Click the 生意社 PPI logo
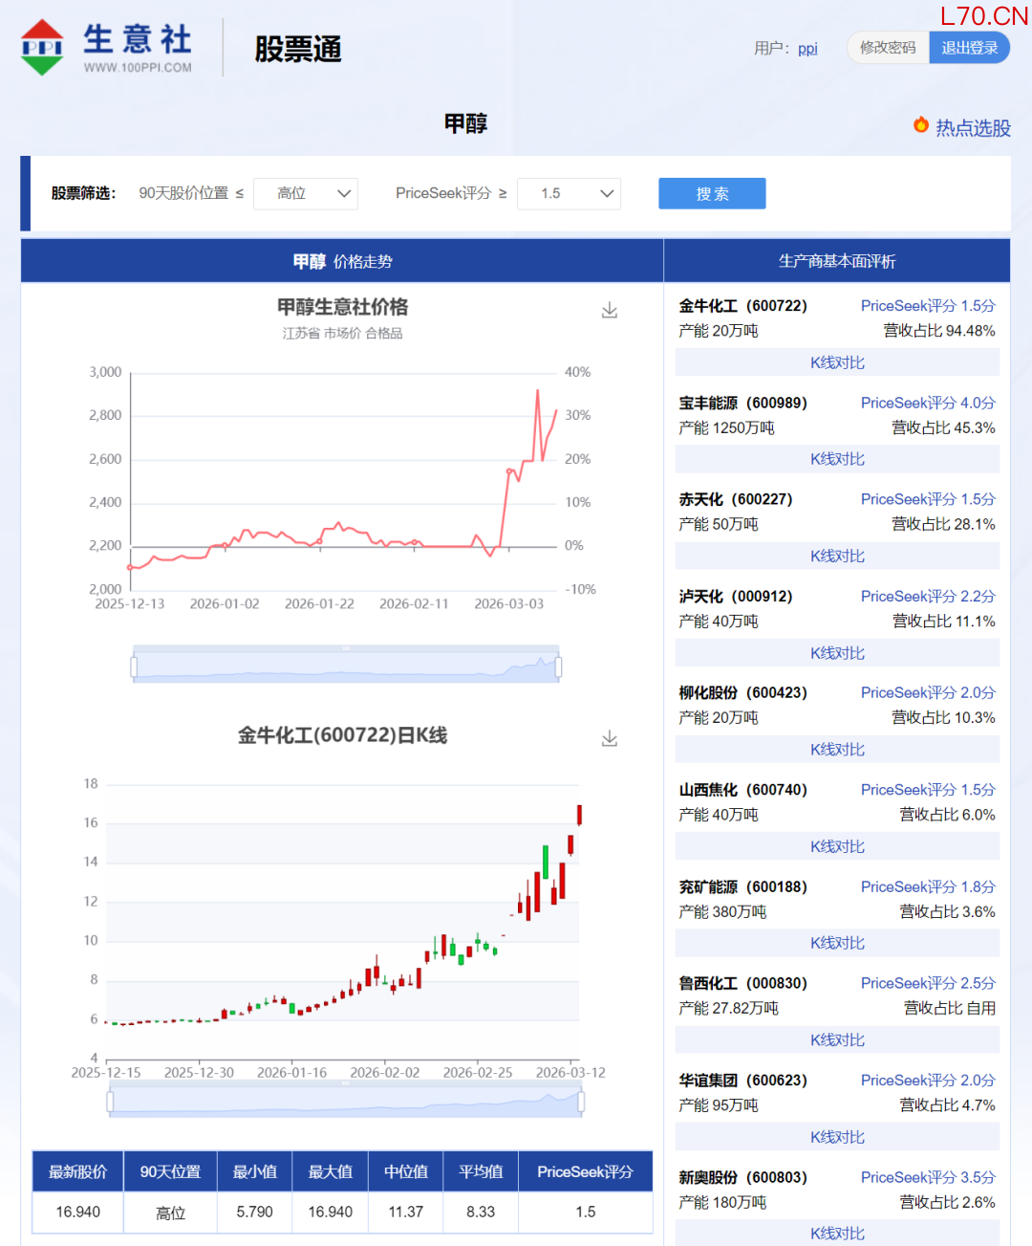The height and width of the screenshot is (1246, 1032). tap(106, 48)
